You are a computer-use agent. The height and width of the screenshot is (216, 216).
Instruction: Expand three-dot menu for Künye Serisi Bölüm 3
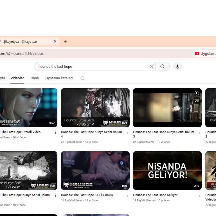tap(200, 132)
